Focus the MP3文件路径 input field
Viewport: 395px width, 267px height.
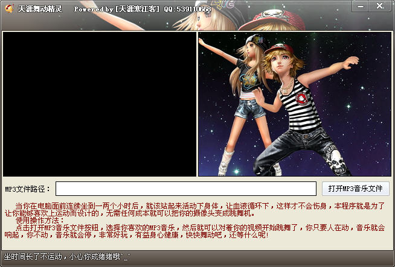point(186,189)
